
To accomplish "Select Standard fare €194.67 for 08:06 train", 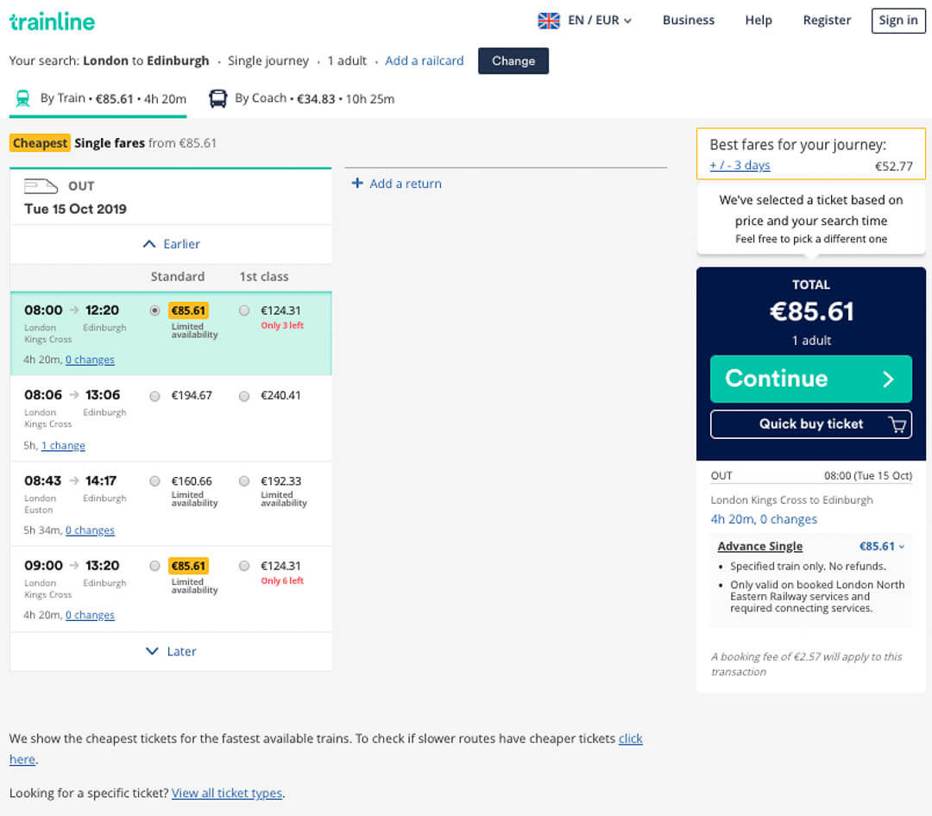I will pyautogui.click(x=154, y=397).
